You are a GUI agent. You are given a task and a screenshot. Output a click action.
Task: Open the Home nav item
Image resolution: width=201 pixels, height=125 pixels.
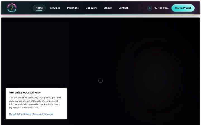pos(39,8)
